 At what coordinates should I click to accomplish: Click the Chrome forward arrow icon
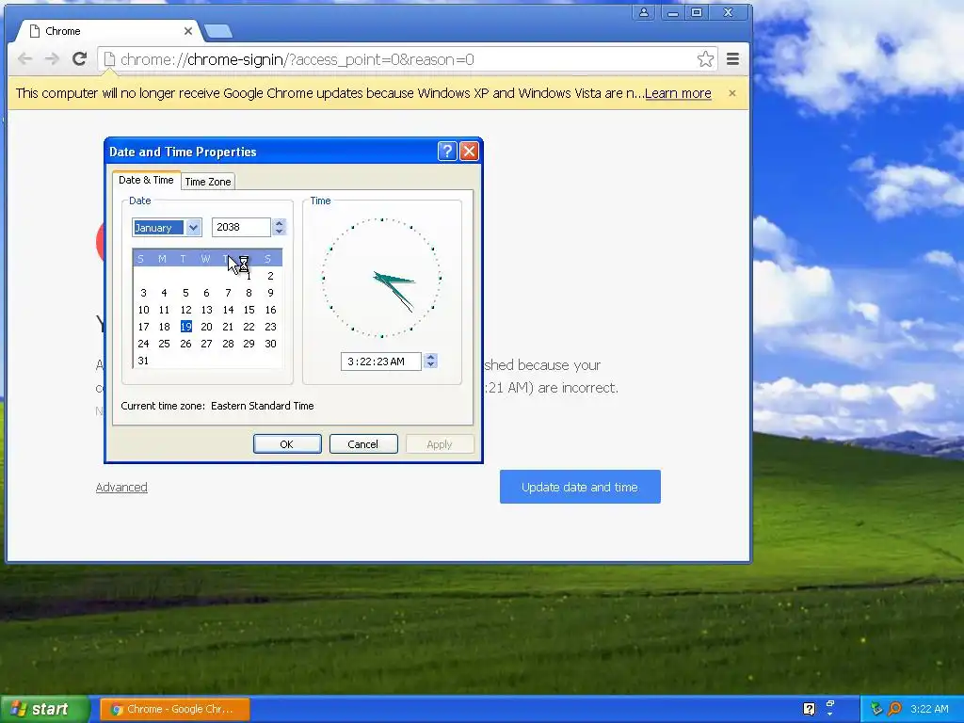[53, 59]
